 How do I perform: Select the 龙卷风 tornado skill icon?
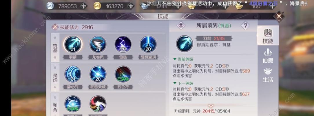98,44
